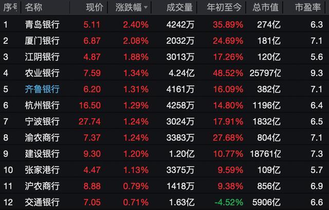Click the 序号 column header
Image resolution: width=329 pixels, height=210 pixels.
[x=9, y=8]
